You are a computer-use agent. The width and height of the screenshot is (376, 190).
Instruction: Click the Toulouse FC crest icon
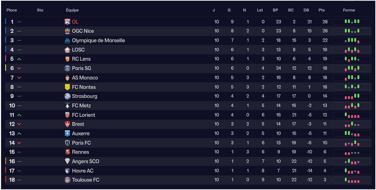(x=67, y=180)
